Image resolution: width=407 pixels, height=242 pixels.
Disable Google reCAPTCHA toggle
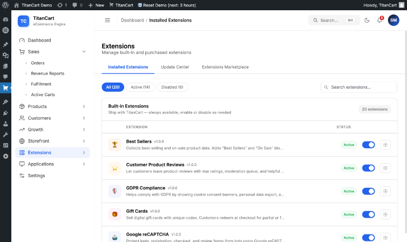click(x=368, y=238)
